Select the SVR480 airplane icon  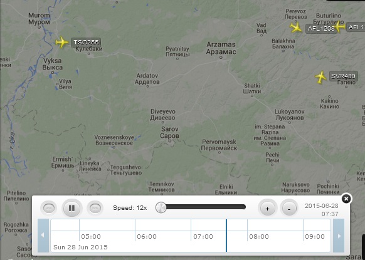[320, 77]
